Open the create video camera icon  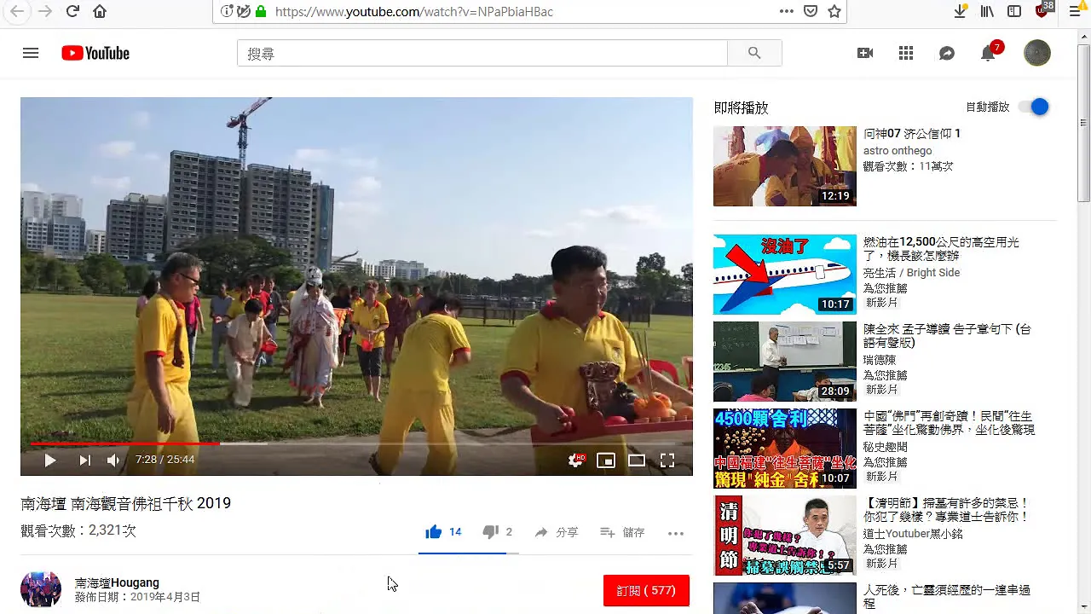(x=865, y=53)
